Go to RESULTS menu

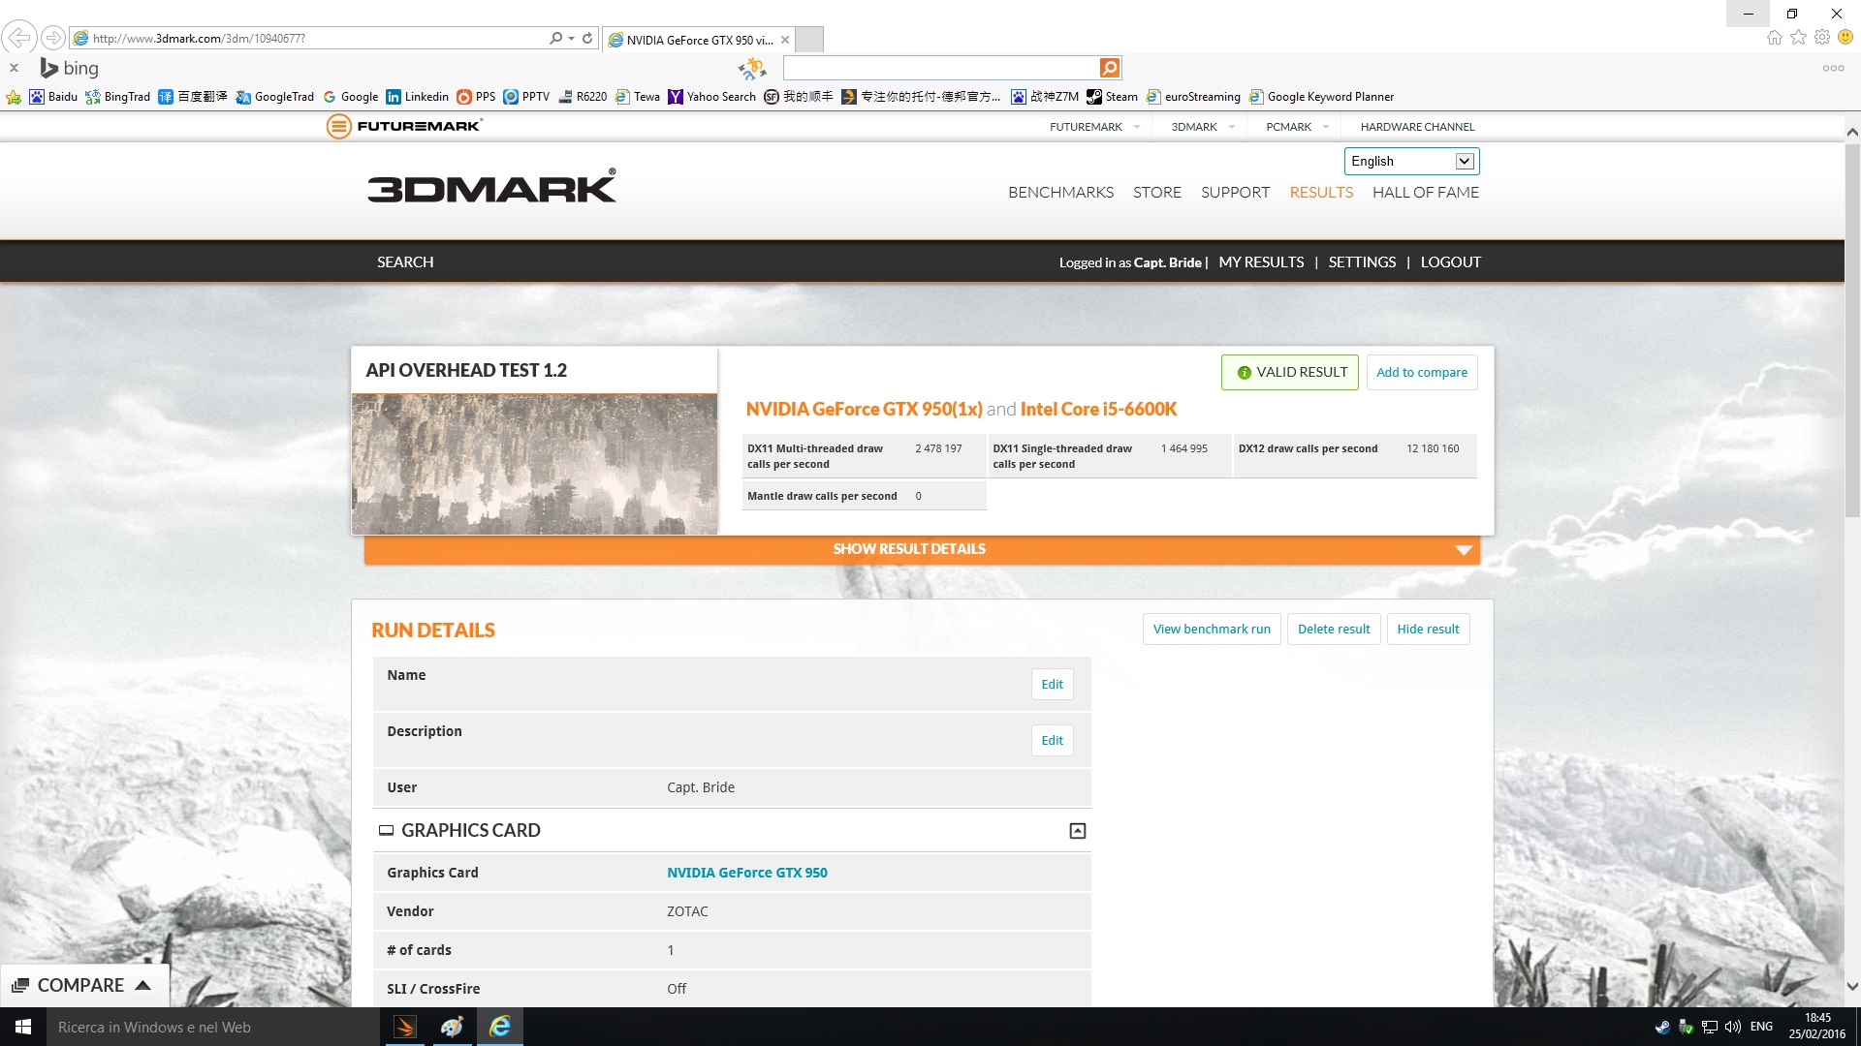tap(1321, 193)
